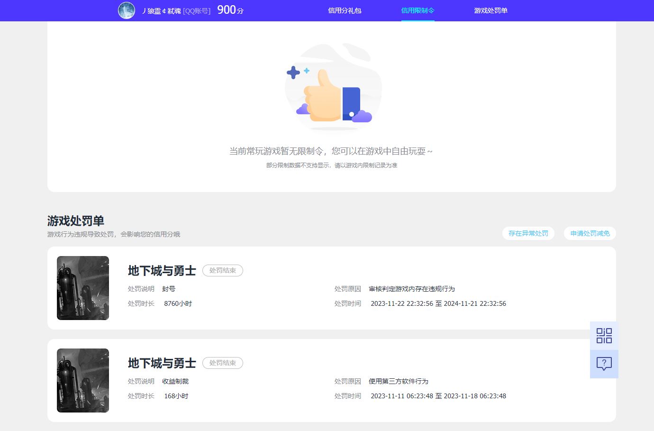
Task: Click 地下城与勇士 title in 收益制裁 record
Action: [162, 363]
